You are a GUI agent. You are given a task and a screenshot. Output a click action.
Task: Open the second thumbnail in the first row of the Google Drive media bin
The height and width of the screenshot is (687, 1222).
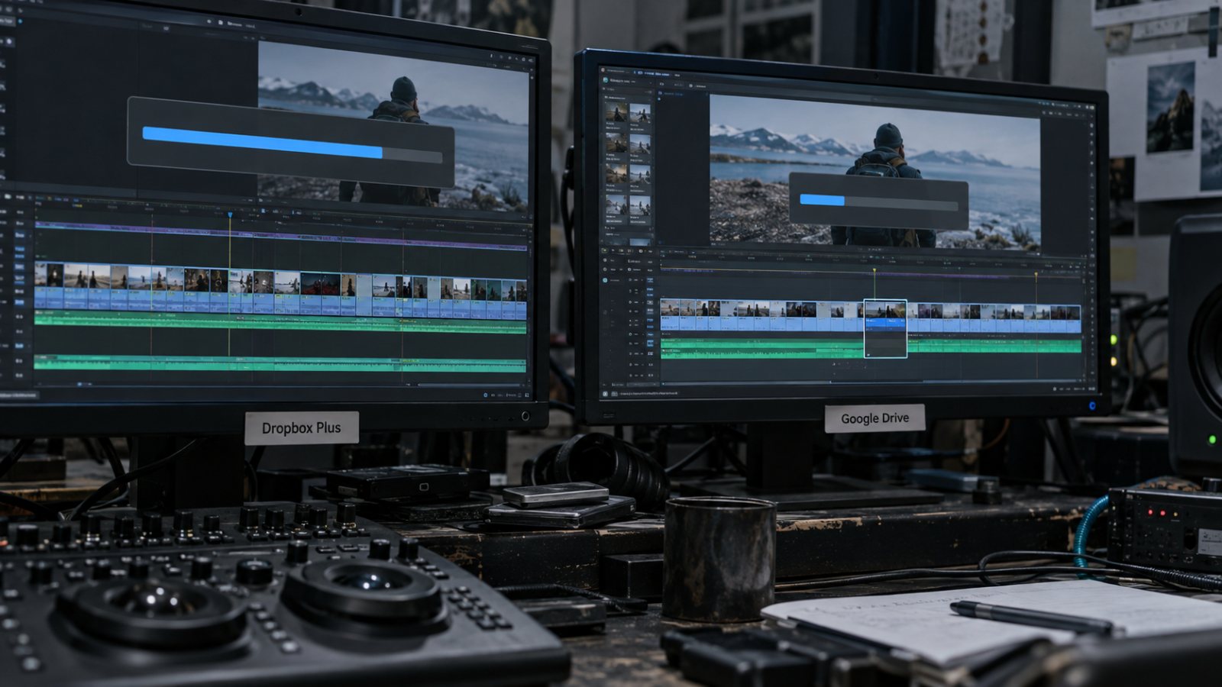coord(640,114)
